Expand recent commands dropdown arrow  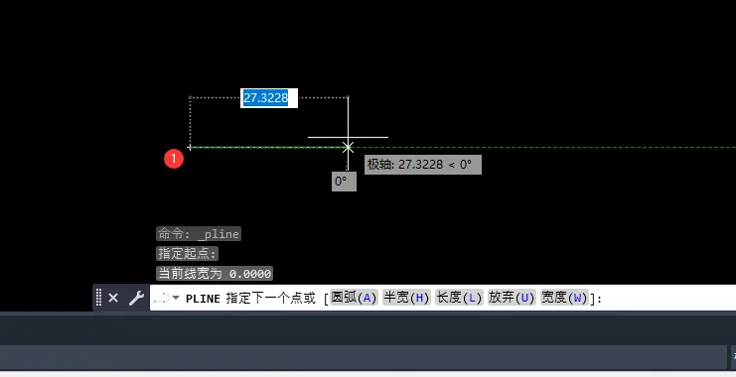[176, 298]
